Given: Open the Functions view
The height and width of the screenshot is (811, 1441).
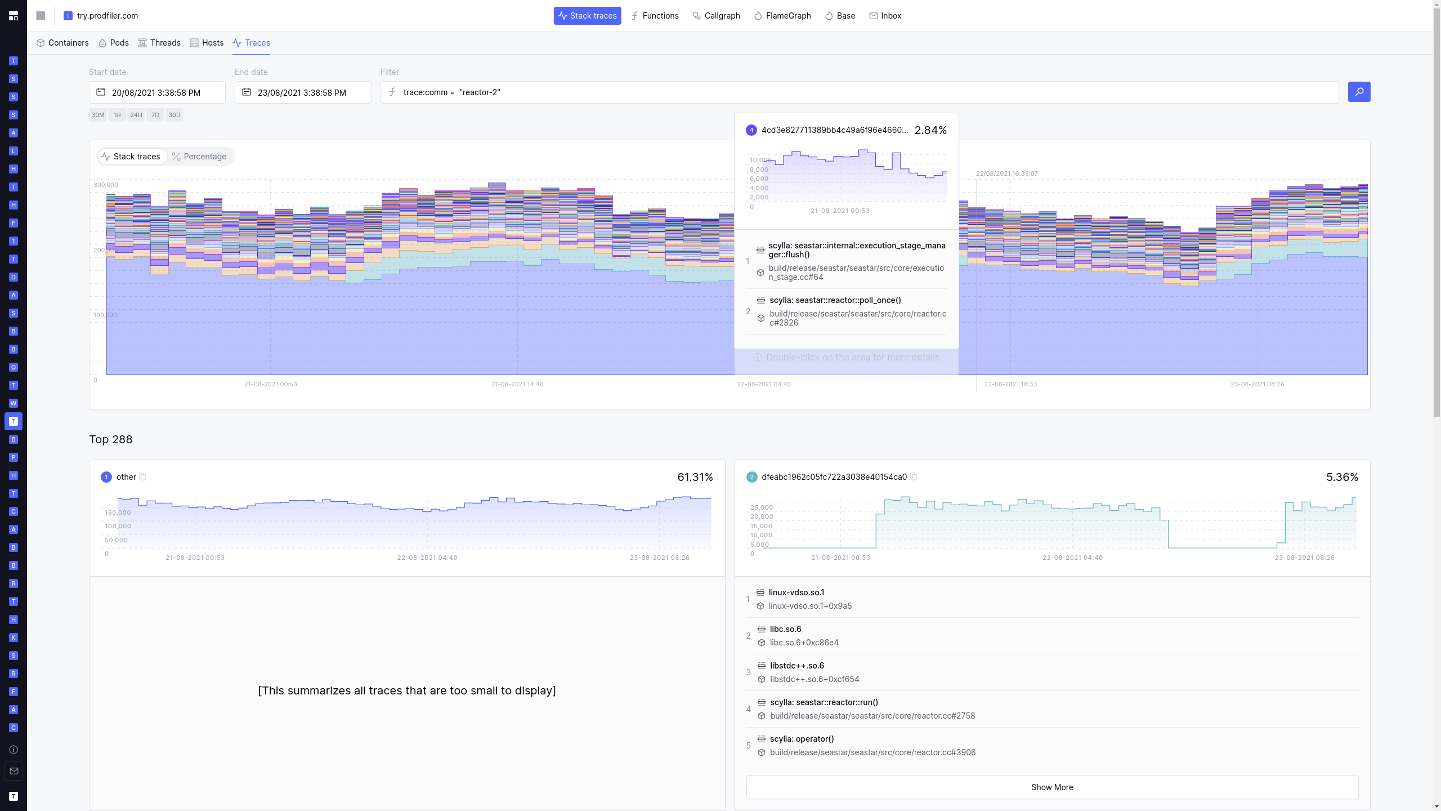Looking at the screenshot, I should coord(655,16).
